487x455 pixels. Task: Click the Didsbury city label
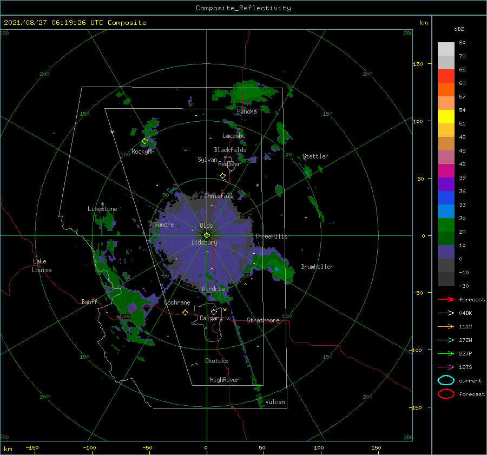[204, 242]
